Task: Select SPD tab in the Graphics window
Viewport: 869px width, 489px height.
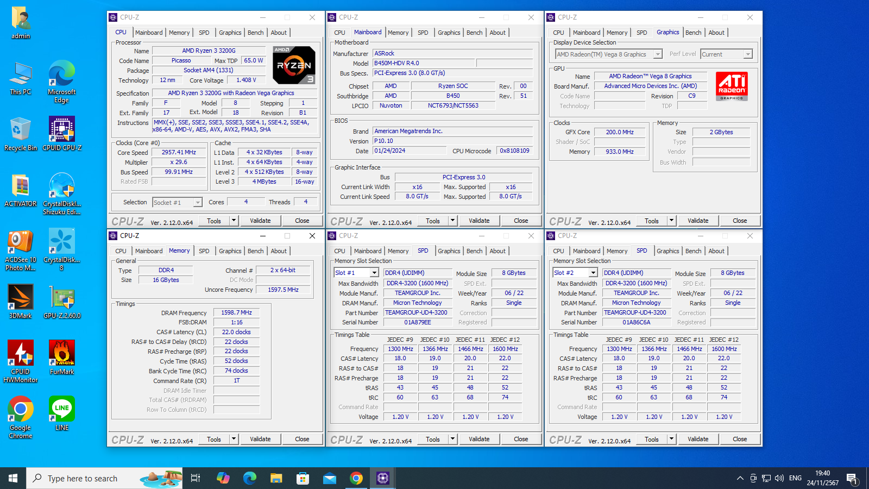Action: tap(642, 33)
